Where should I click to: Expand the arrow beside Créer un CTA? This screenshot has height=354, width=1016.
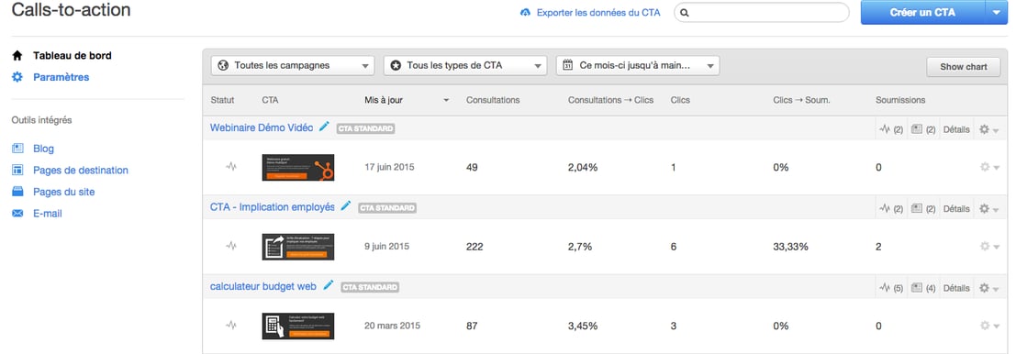(996, 12)
